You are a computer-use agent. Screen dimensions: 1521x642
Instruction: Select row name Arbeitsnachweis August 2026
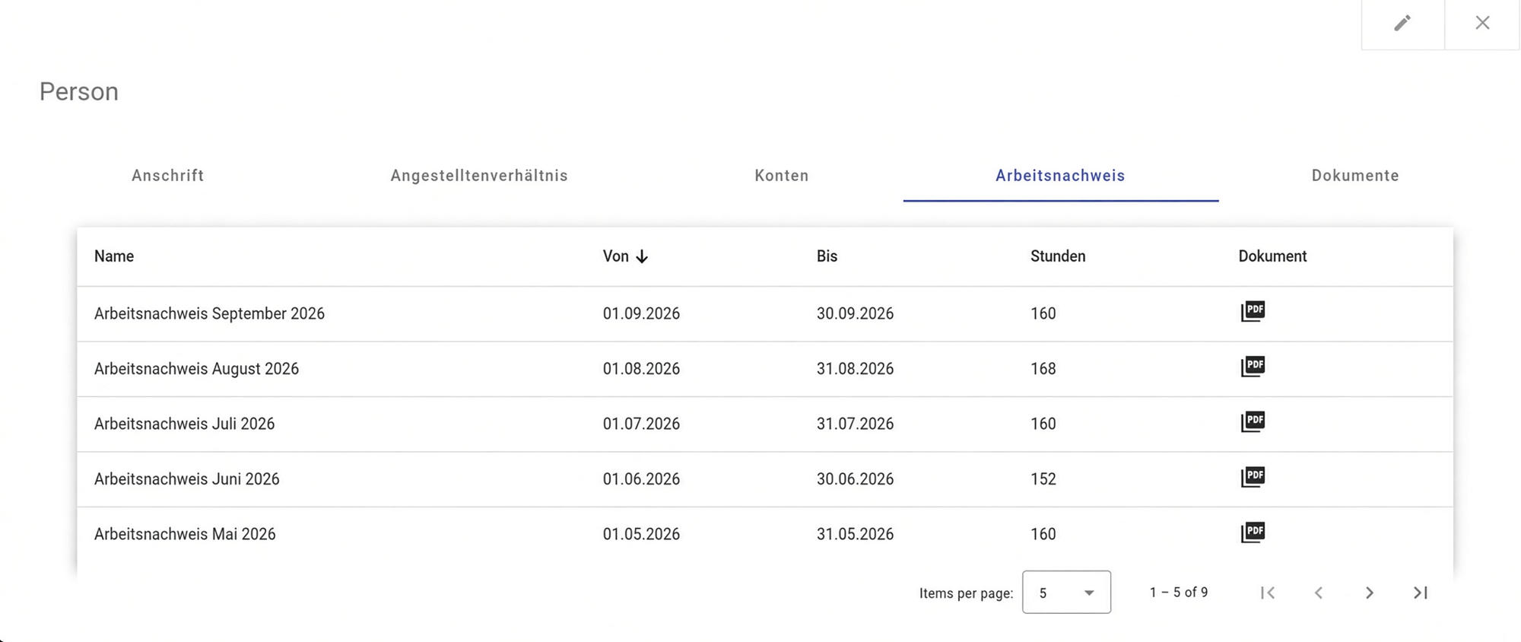[x=196, y=369]
